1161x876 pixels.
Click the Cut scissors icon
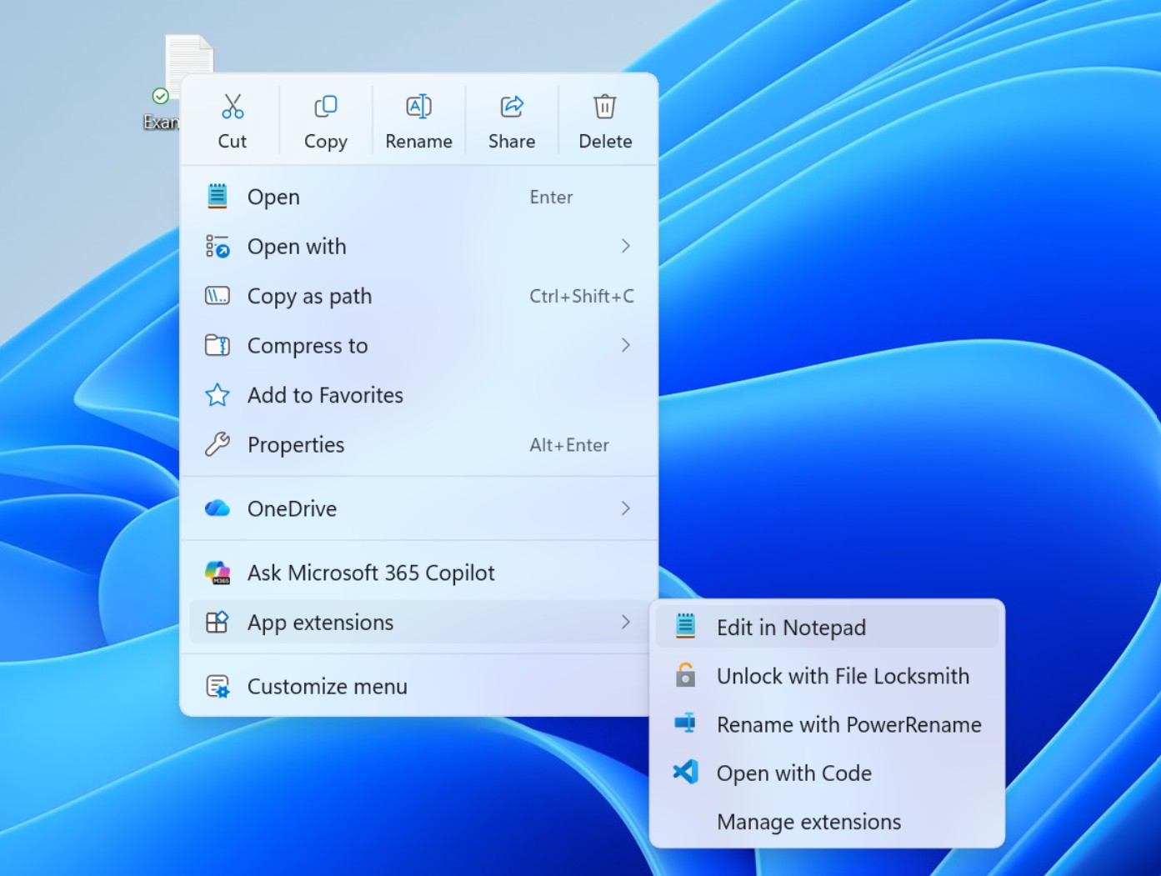point(233,107)
